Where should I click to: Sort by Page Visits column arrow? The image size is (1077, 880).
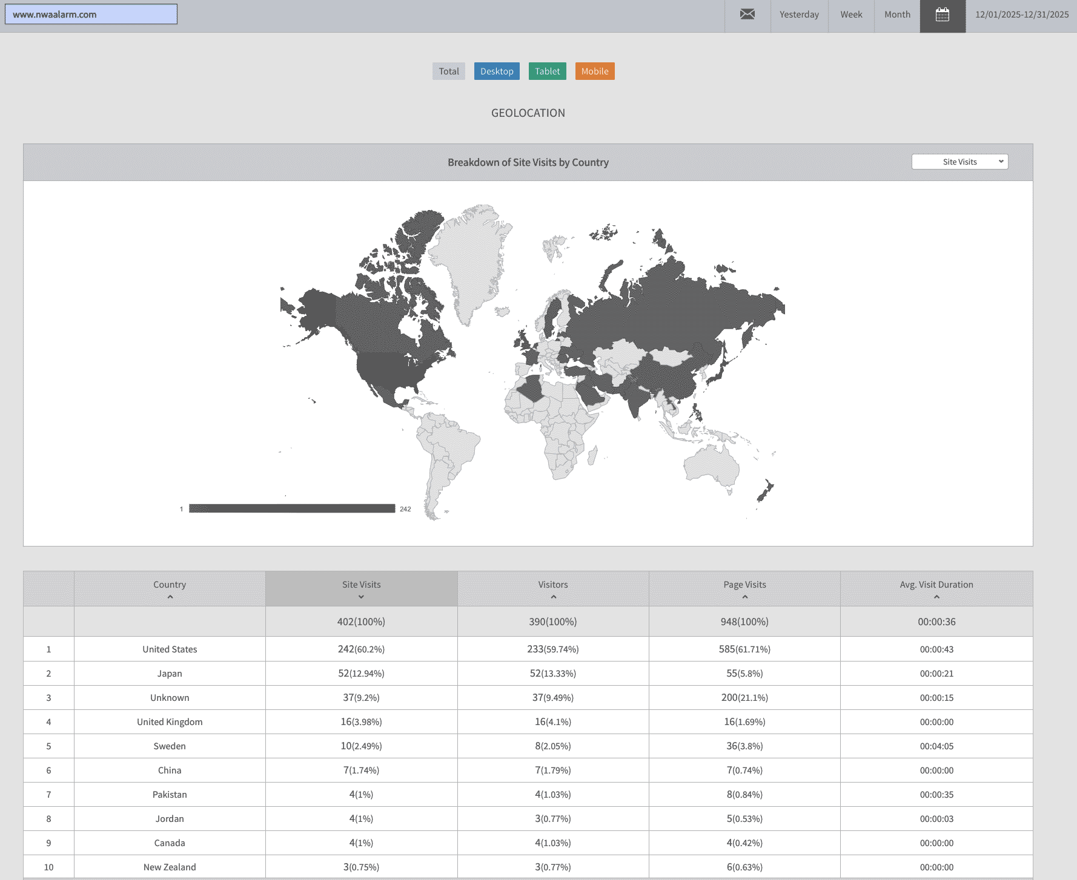tap(744, 597)
